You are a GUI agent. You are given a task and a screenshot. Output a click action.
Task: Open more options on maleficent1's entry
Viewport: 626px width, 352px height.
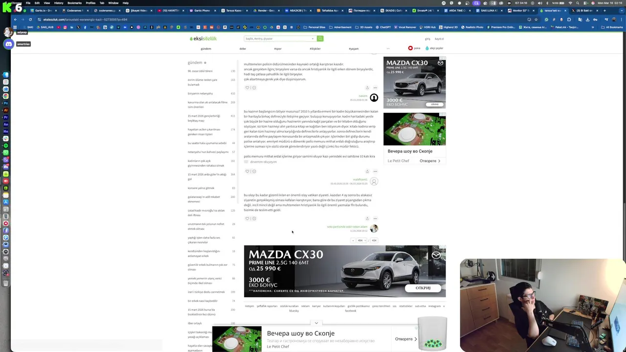click(375, 171)
